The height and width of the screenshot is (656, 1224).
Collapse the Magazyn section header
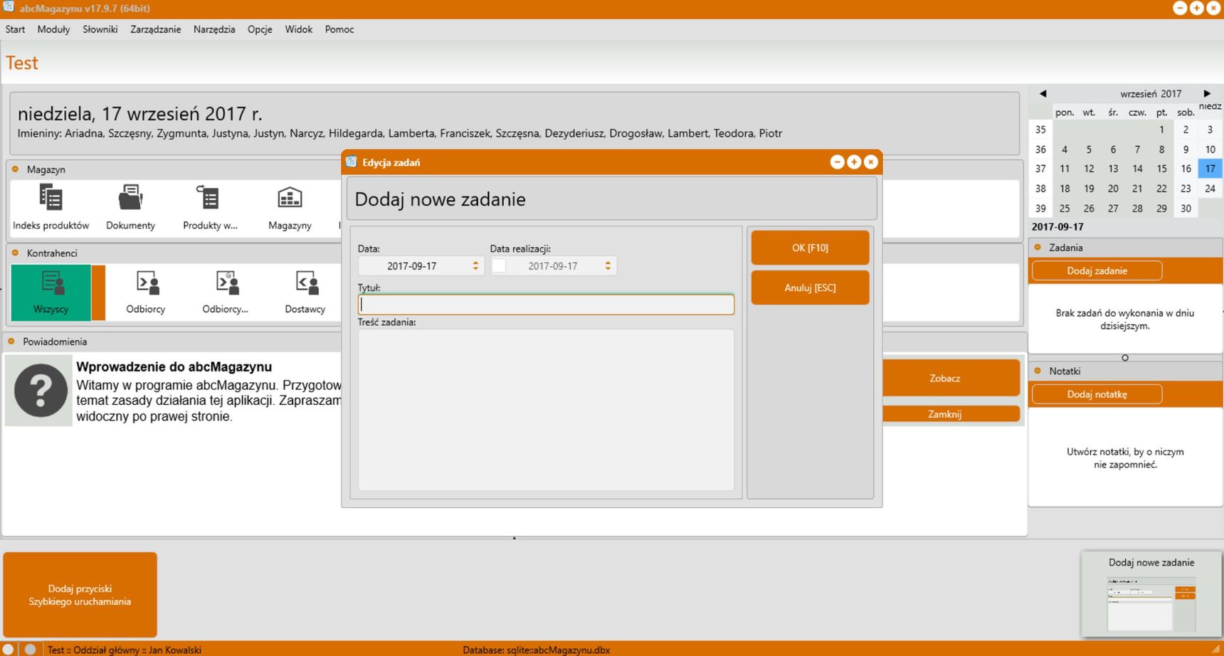(x=15, y=169)
